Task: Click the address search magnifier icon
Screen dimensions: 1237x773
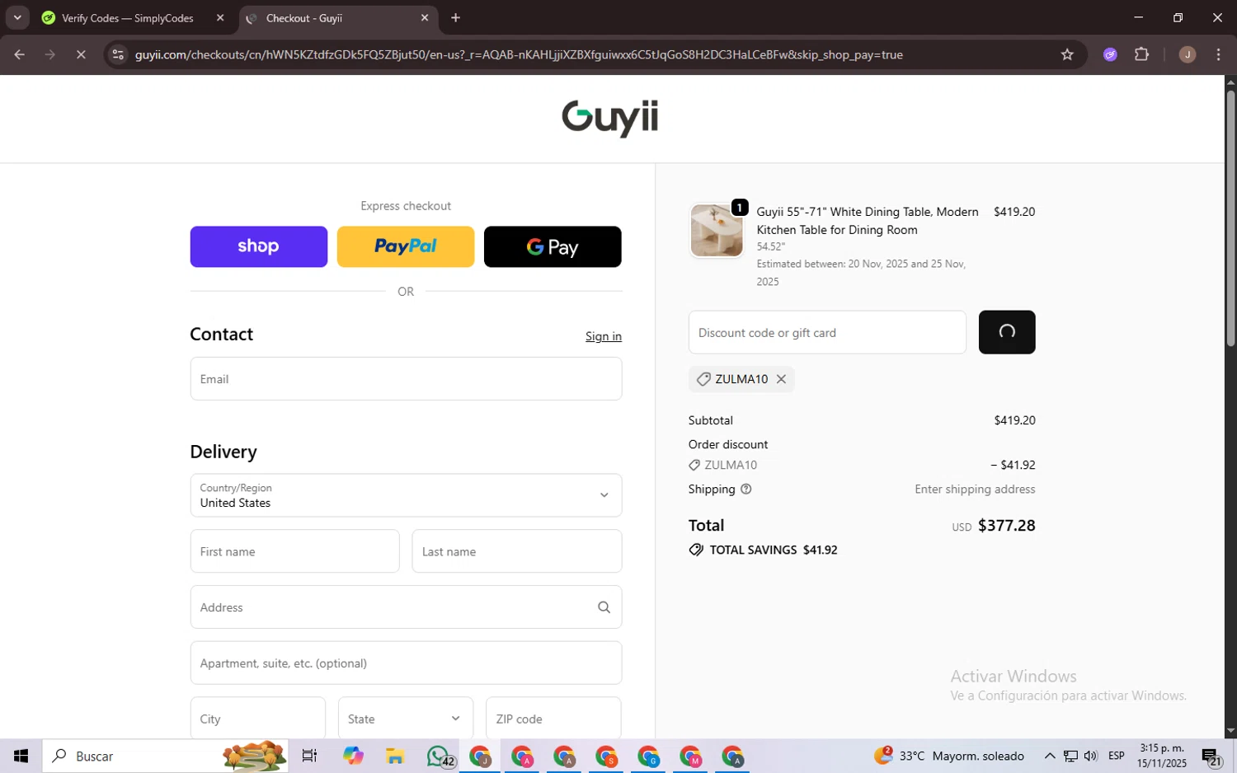Action: pos(604,607)
